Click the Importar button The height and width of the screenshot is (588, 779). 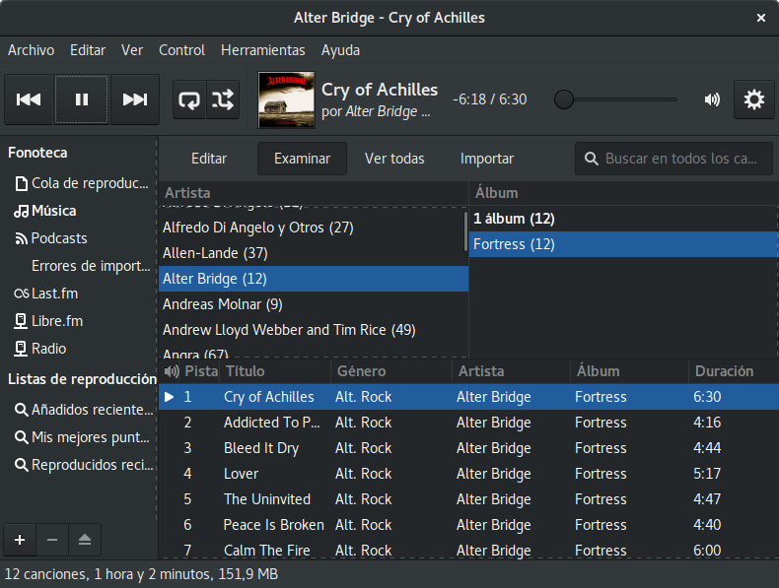[x=487, y=159]
